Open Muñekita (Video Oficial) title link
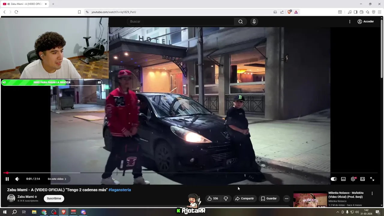Viewport: 384px width, 216px height. click(346, 195)
